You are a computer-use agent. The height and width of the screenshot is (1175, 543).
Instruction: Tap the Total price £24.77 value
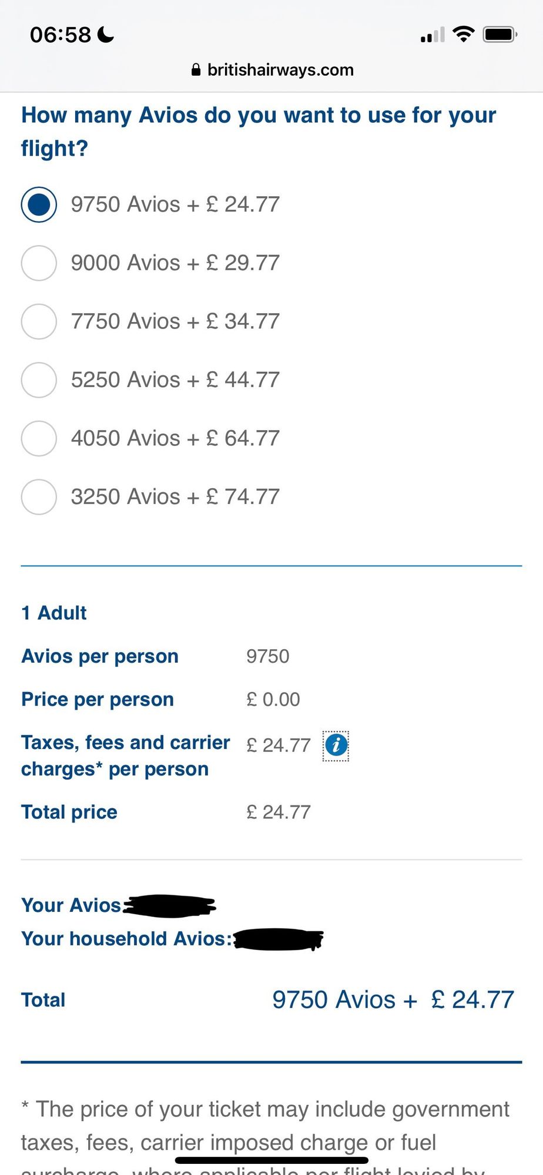click(x=278, y=812)
